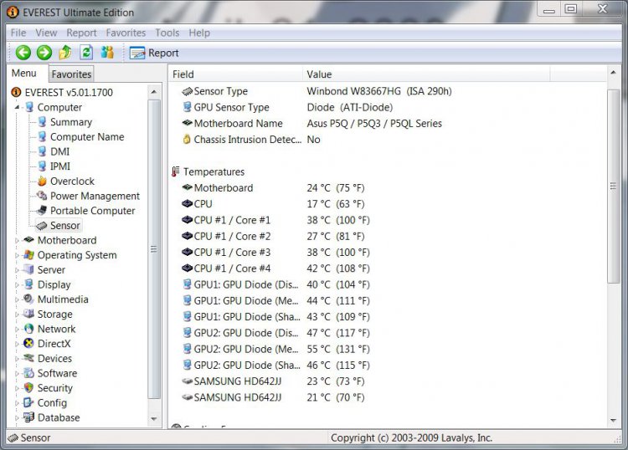
Task: Click the Motherboard chip icon in tree
Action: (x=28, y=239)
